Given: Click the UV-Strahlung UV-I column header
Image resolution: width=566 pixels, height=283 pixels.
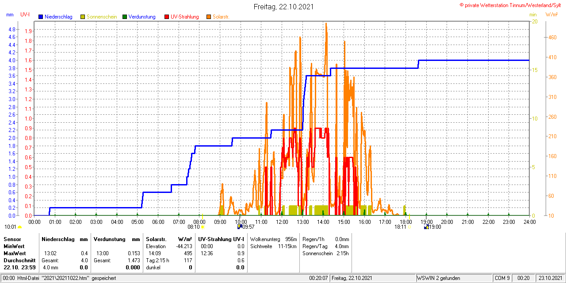Looking at the screenshot, I should pos(222,239).
